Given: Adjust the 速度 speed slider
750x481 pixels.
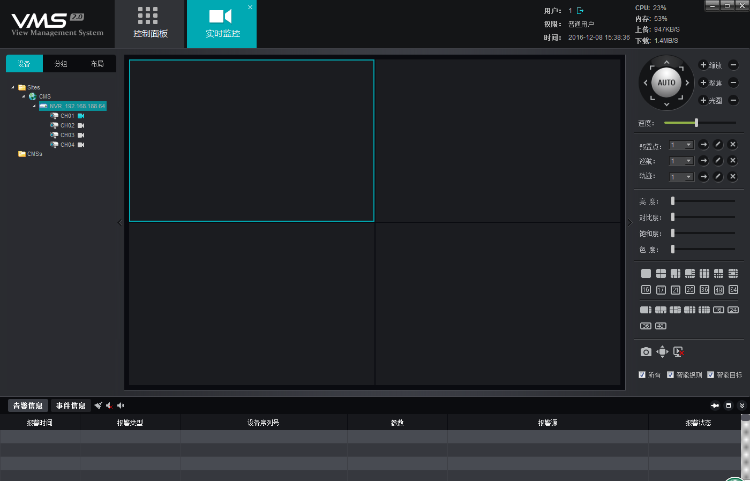Looking at the screenshot, I should (x=696, y=123).
